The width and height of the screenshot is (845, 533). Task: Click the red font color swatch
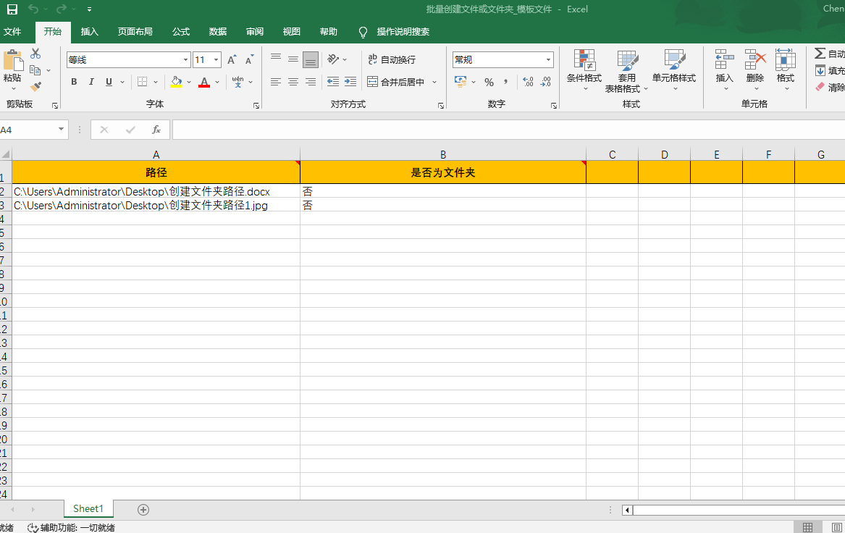[205, 86]
